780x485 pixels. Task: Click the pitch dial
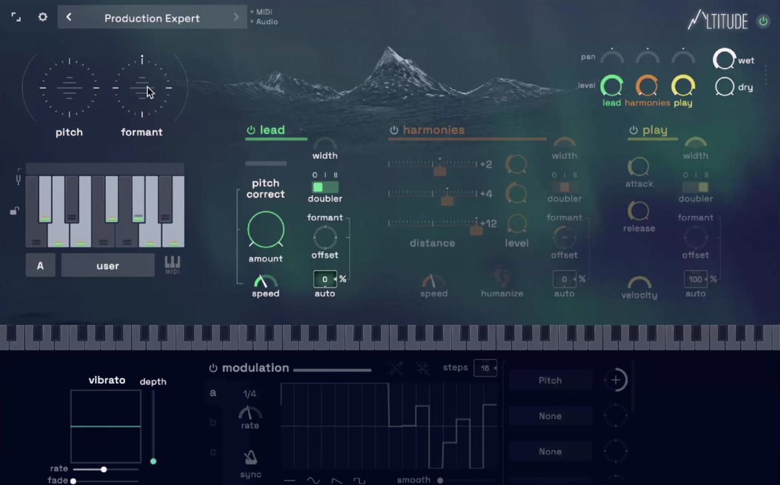pos(69,88)
